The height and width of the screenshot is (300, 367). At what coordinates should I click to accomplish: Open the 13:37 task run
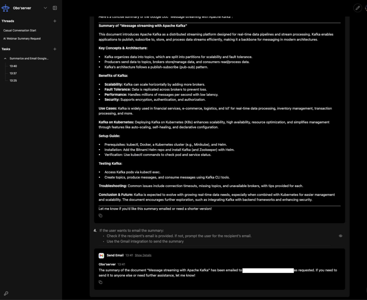[13, 73]
